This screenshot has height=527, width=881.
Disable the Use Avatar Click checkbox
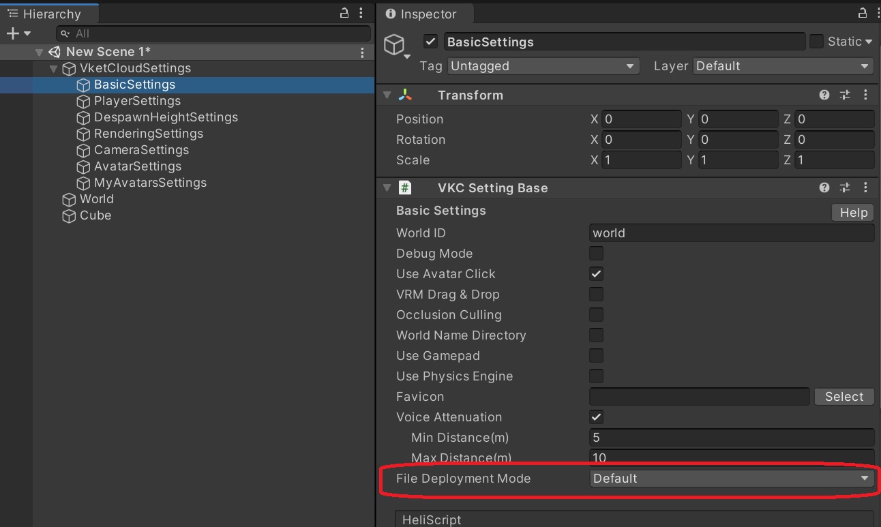pos(596,273)
